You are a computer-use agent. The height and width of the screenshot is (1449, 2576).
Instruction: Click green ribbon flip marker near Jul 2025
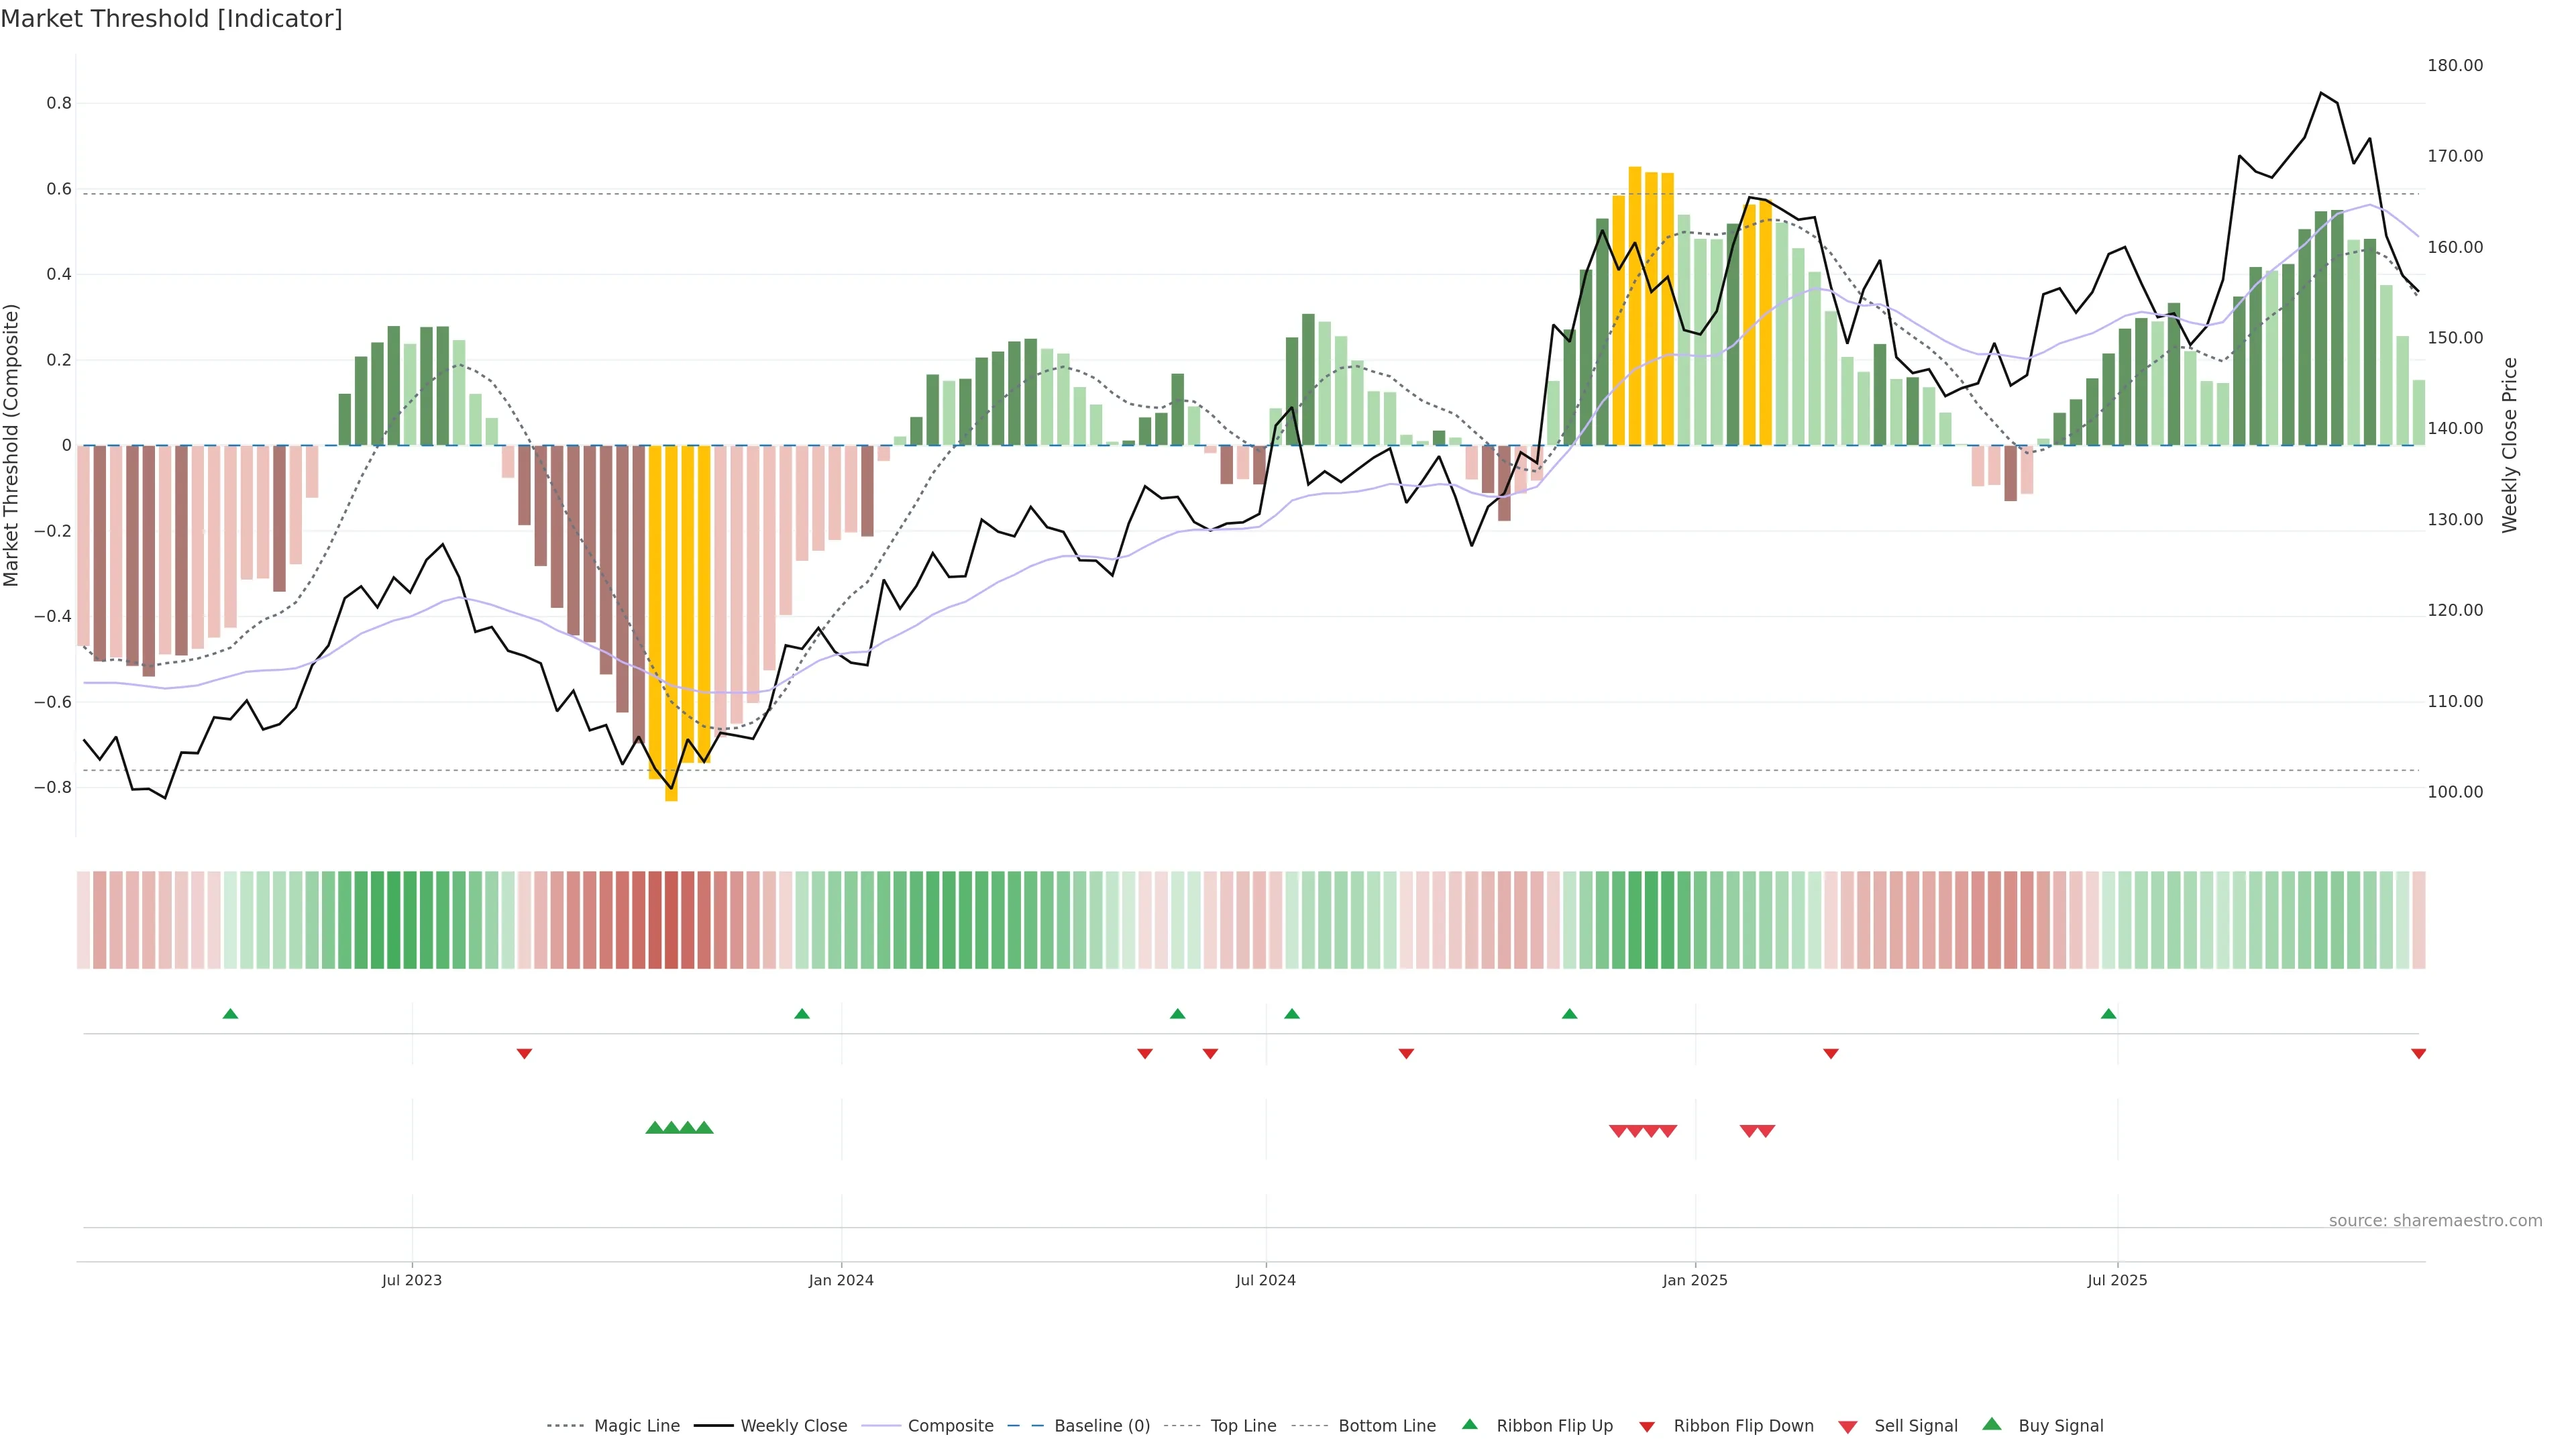tap(2108, 1014)
